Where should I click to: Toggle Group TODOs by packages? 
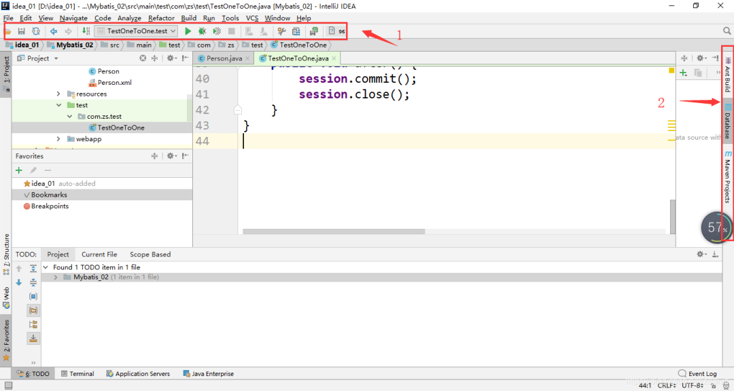33,310
